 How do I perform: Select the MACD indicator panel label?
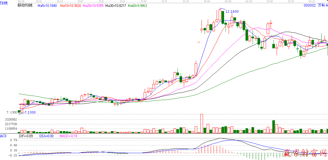click(3, 136)
